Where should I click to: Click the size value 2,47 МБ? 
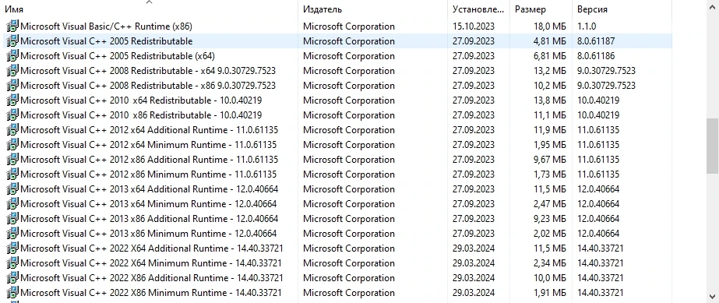[x=550, y=203]
